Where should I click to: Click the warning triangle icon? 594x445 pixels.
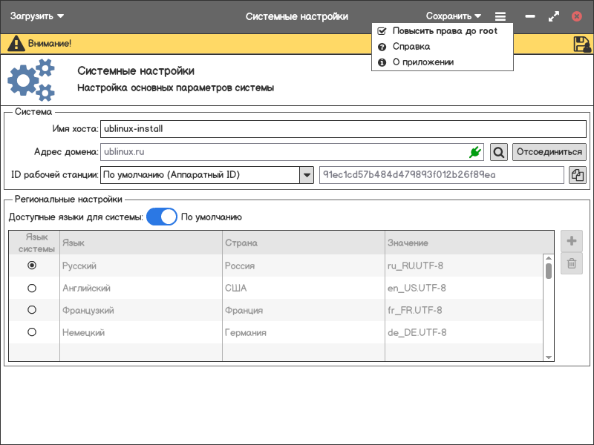(16, 44)
